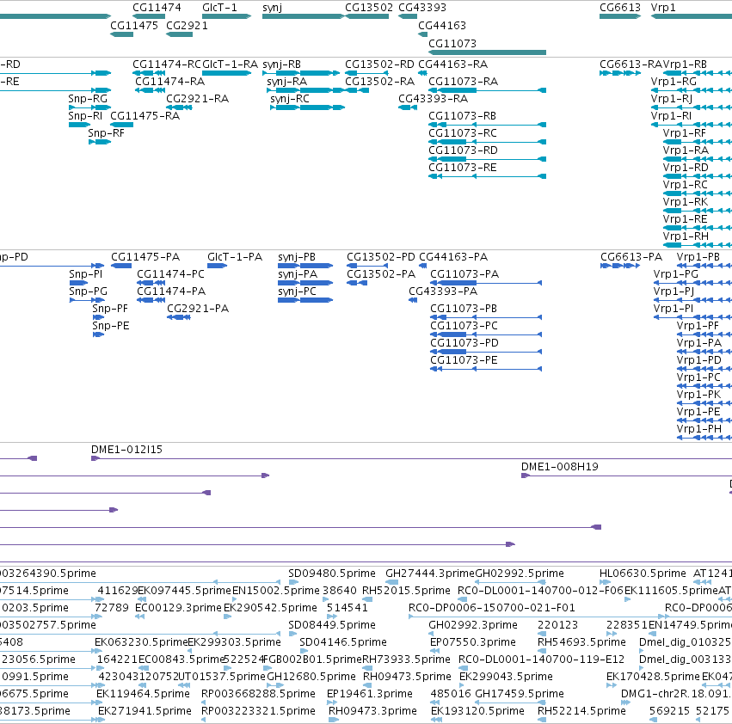
Task: Click the CG6613-RA transcript label
Action: coord(631,64)
